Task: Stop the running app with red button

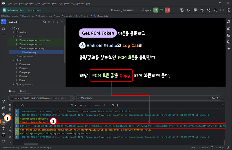Action: point(167,10)
